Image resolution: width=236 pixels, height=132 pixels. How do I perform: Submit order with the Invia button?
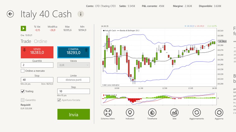[x=73, y=114]
